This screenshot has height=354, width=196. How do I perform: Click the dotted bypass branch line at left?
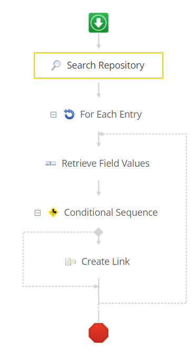click(x=23, y=259)
